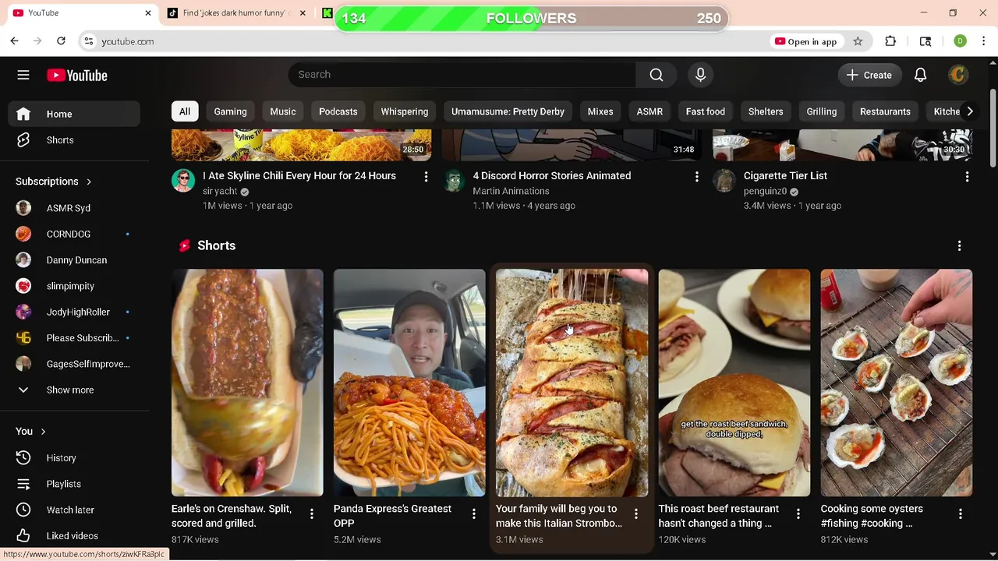
Task: Open Martin Animations channel avatar
Action: [454, 181]
